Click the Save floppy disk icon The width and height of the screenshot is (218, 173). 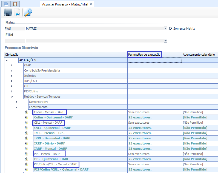coord(8,12)
